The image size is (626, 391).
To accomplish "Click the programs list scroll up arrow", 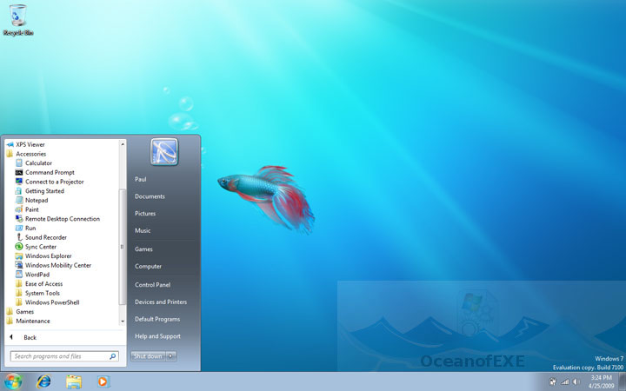I will tap(123, 143).
